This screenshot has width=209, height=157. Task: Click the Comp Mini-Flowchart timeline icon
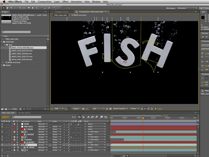[x=74, y=117]
